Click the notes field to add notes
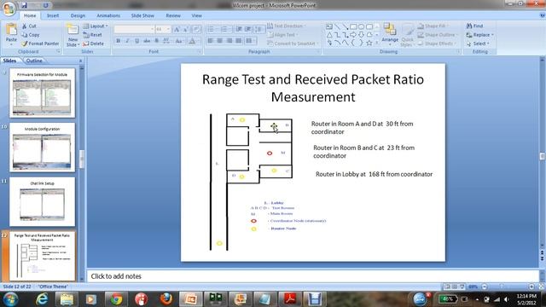Viewport: 546px width, 307px height. click(x=313, y=276)
